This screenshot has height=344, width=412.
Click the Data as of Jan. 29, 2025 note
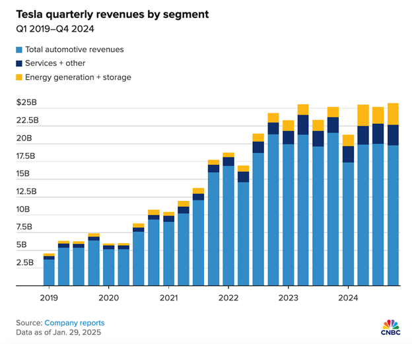coord(58,332)
